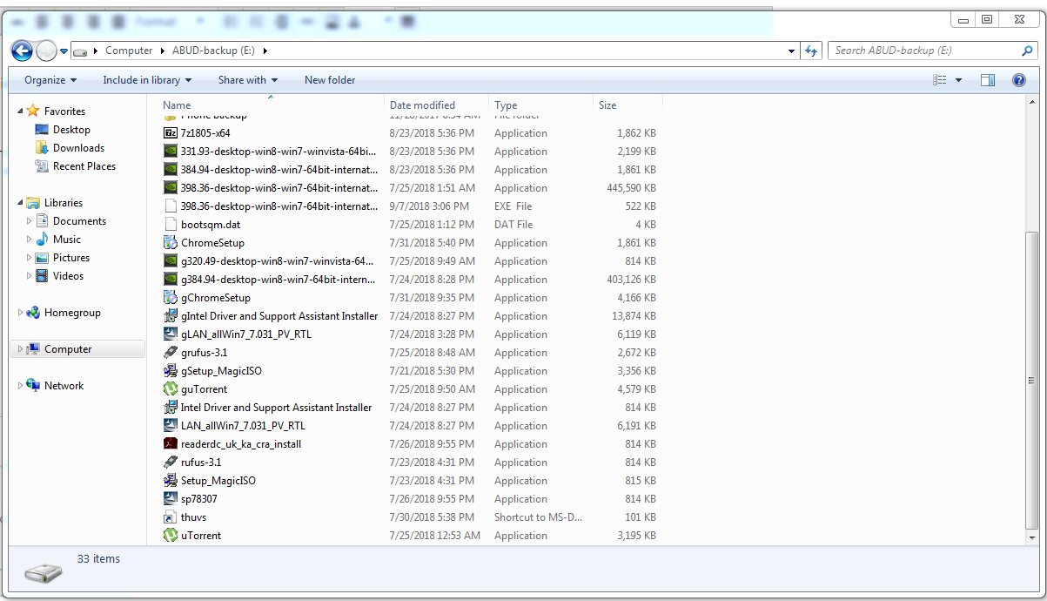Click the 403,126 KB size cell
This screenshot has height=601, width=1047.
tap(631, 280)
